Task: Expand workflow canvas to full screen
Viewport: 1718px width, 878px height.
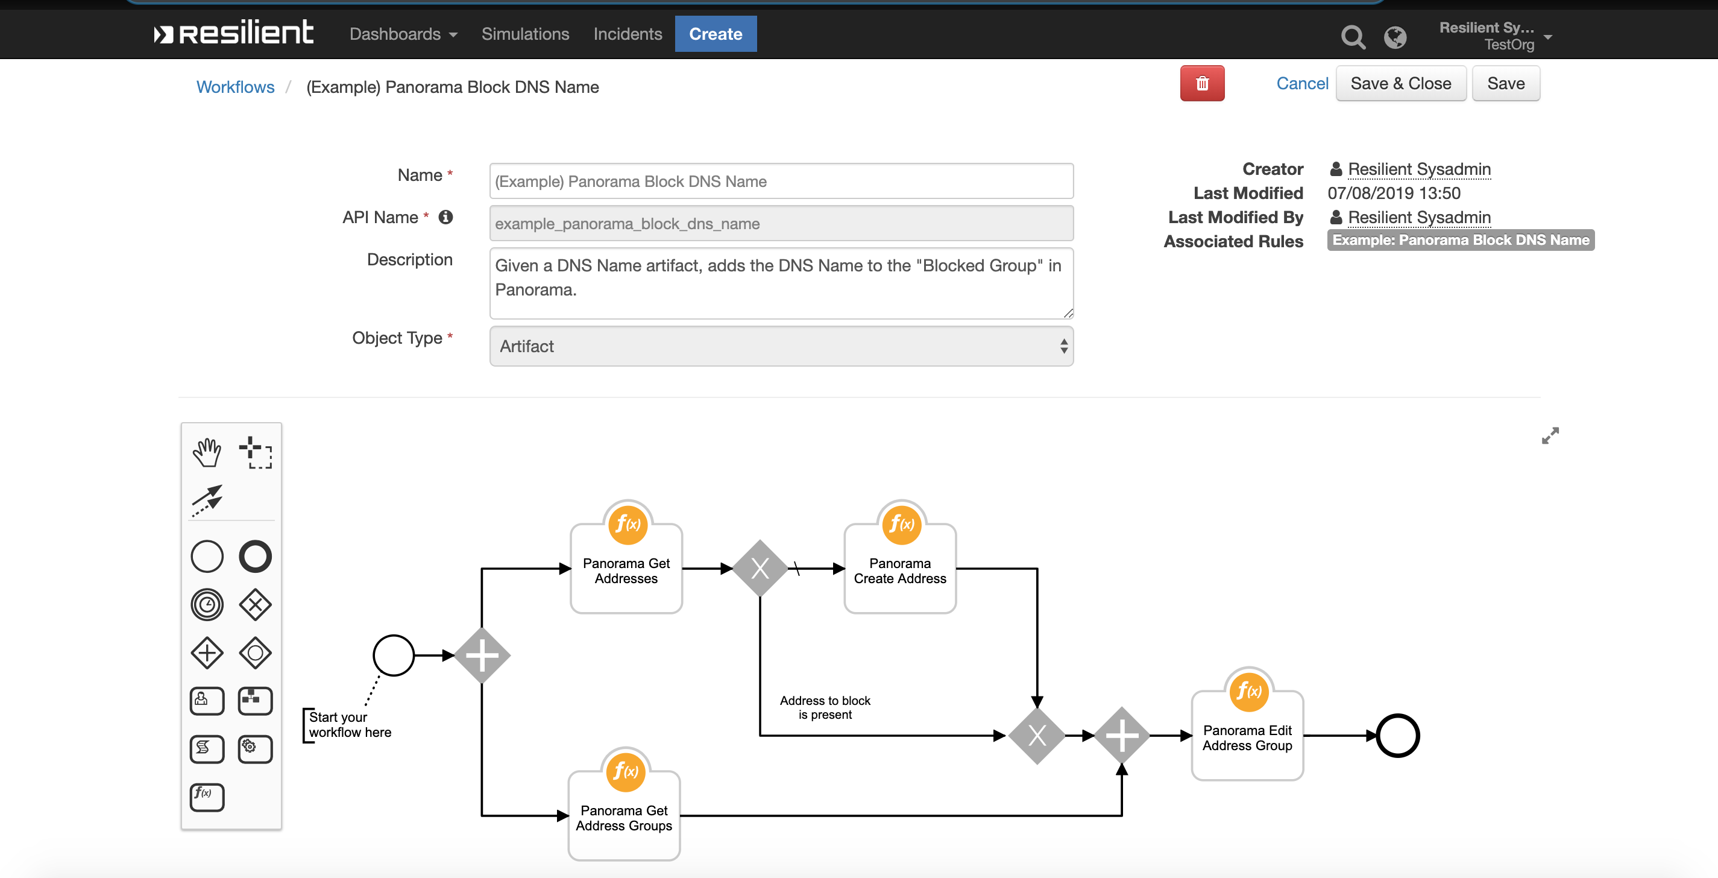Action: [x=1550, y=435]
